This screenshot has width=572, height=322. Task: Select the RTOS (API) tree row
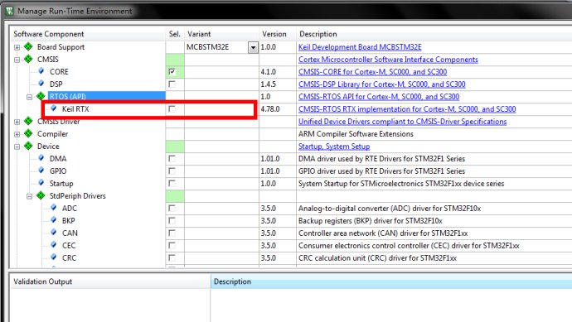[x=106, y=97]
